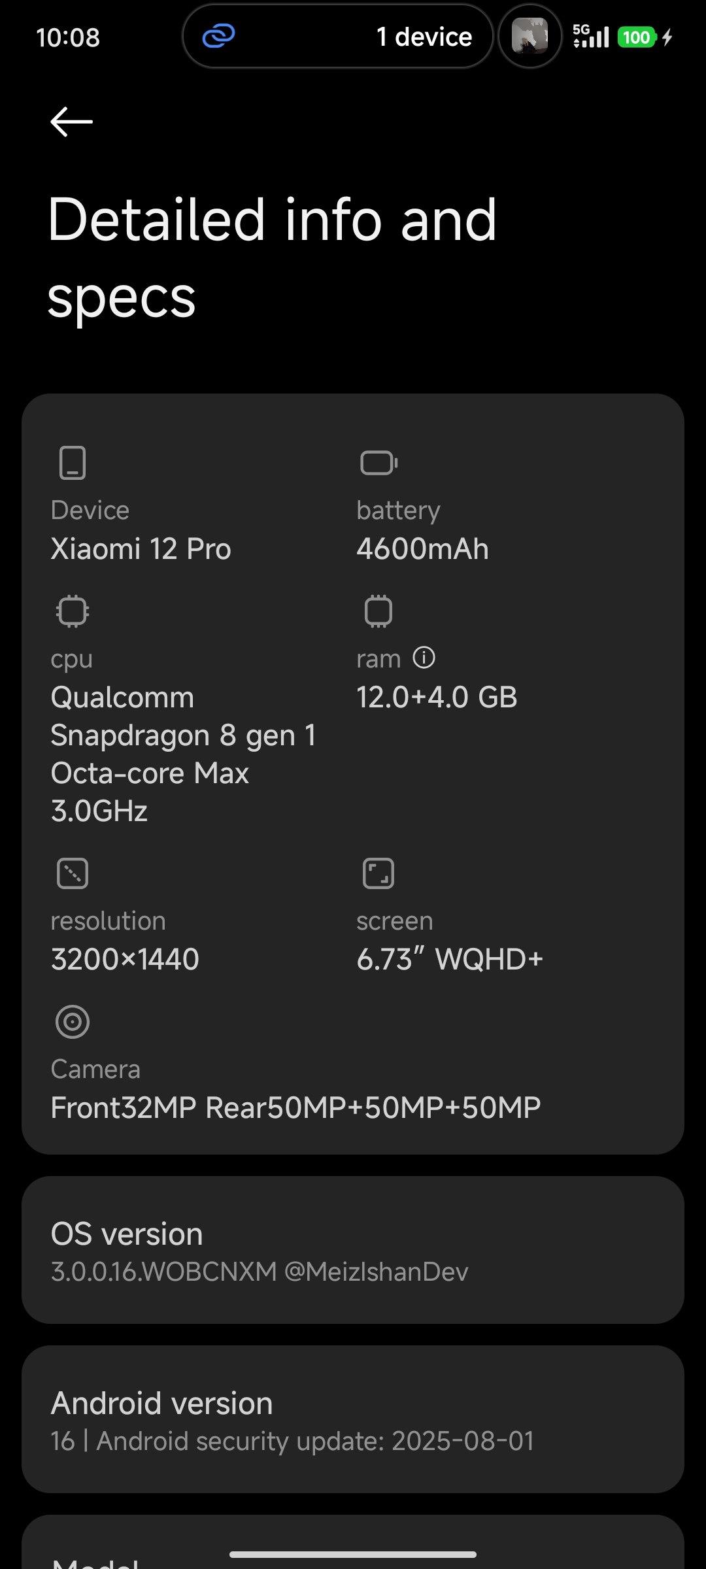
Task: Tap the ram memory chip icon
Action: [378, 611]
